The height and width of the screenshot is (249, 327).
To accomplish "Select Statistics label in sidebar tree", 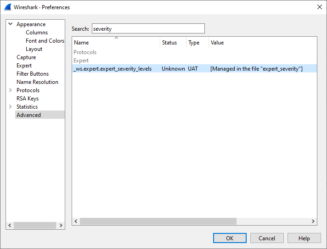I will [x=27, y=106].
